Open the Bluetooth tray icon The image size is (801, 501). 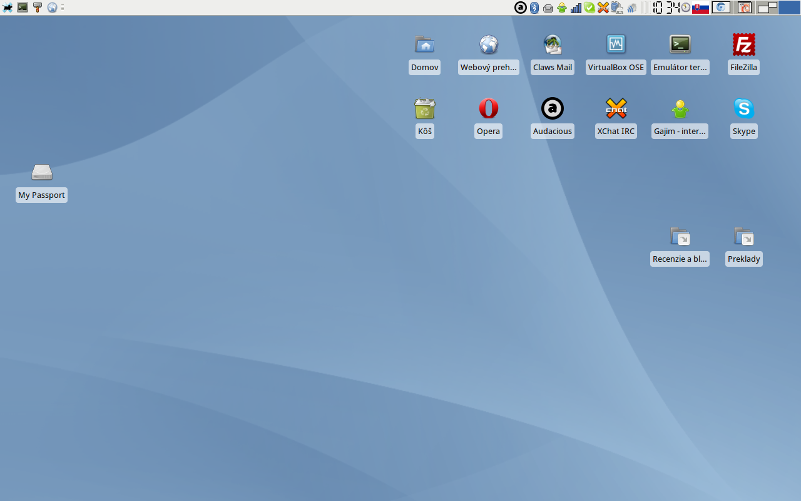click(x=534, y=8)
